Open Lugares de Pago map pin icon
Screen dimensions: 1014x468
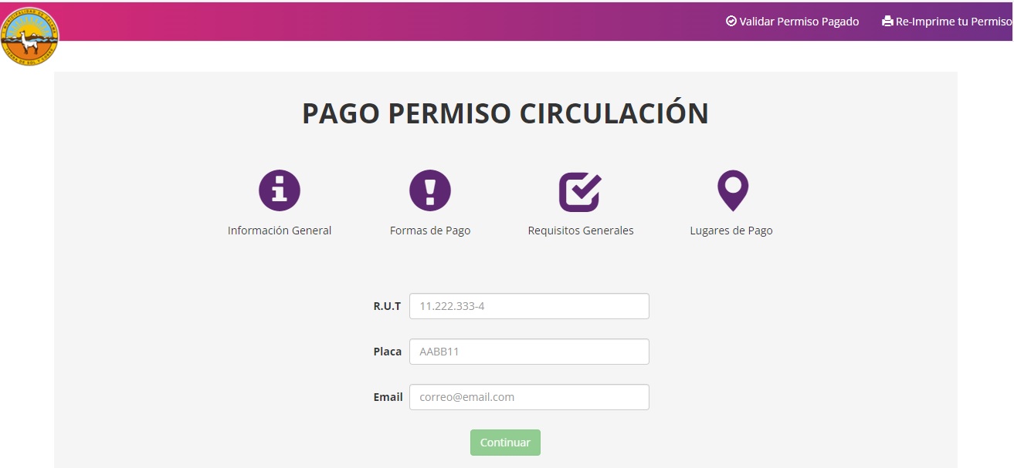pyautogui.click(x=732, y=189)
